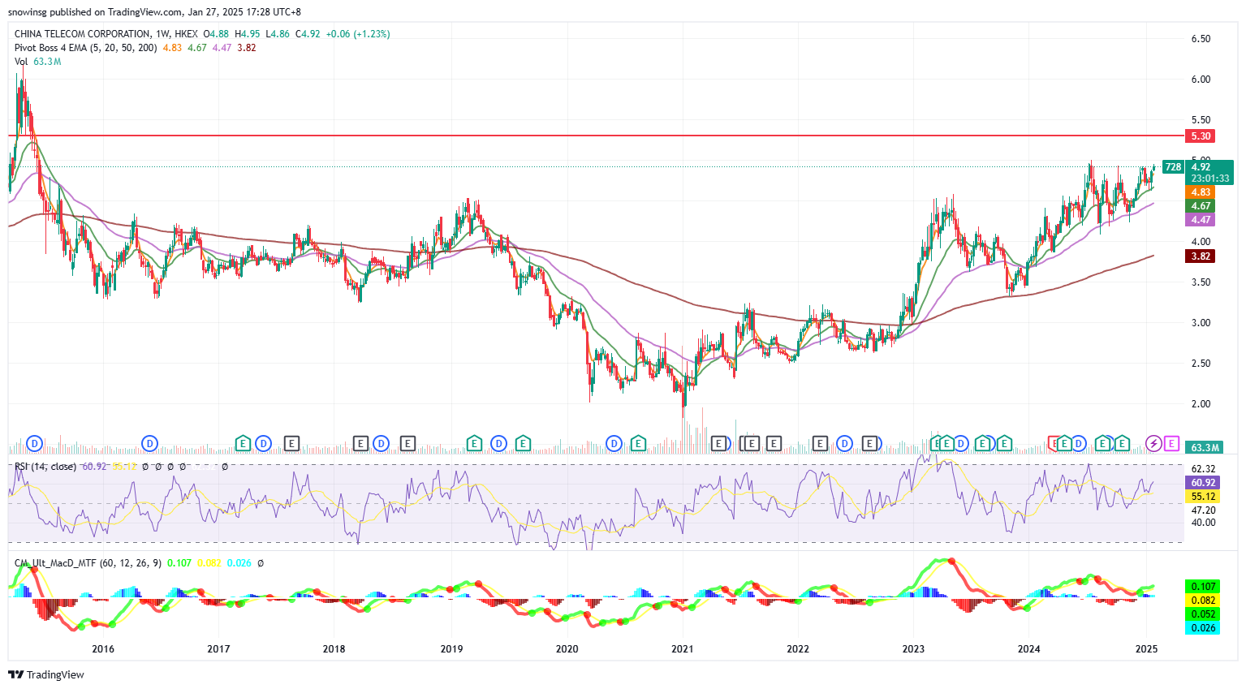Click the yellow 55.12 RSI axis label
The height and width of the screenshot is (689, 1246).
click(x=1203, y=497)
